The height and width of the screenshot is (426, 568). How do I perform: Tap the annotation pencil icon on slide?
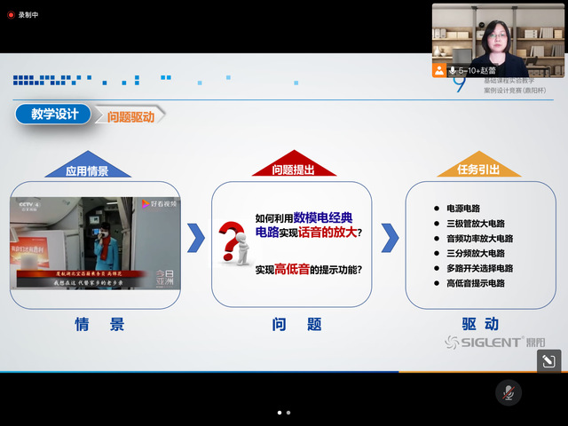(x=548, y=360)
